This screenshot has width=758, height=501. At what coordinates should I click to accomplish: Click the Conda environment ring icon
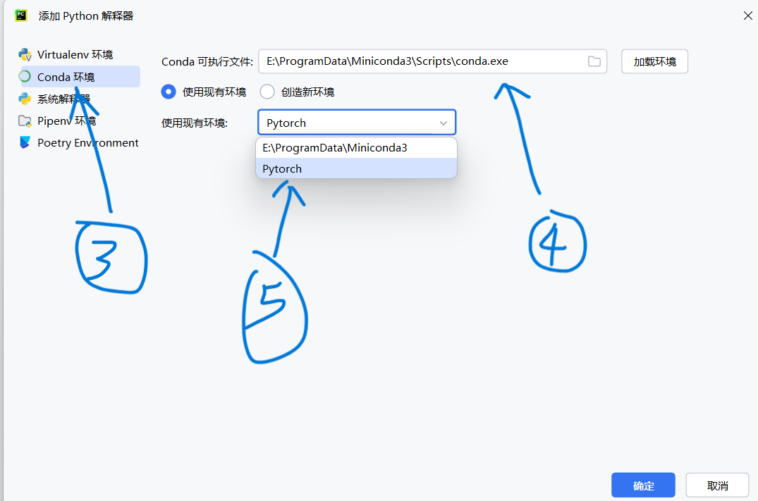click(x=25, y=77)
